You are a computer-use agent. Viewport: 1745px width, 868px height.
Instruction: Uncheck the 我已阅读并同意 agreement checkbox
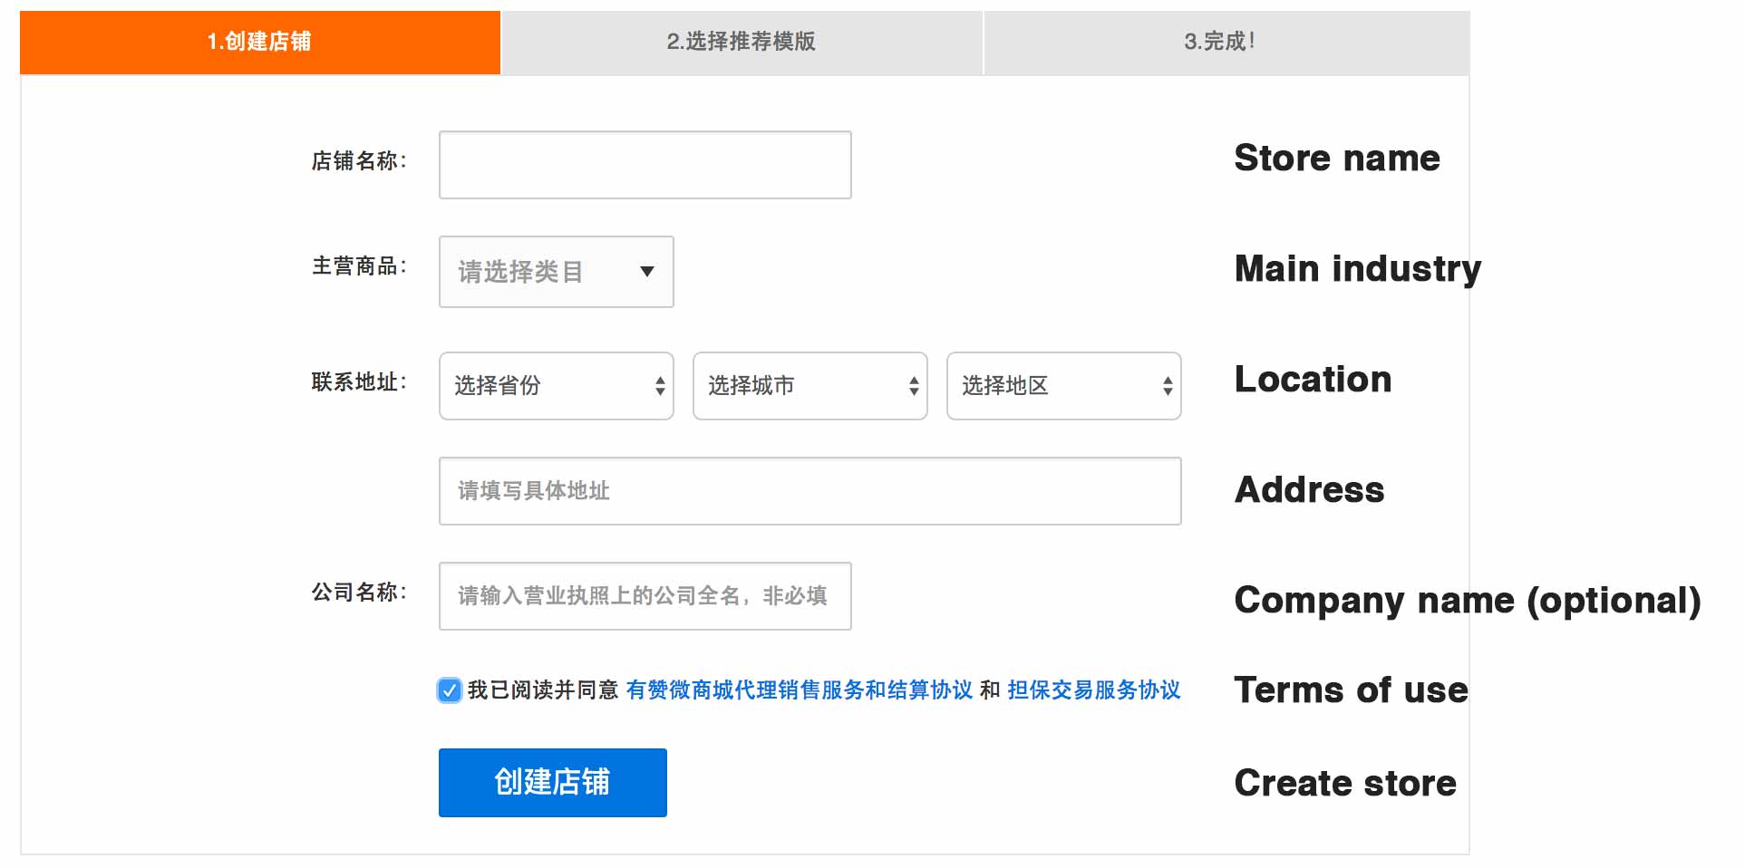point(450,690)
